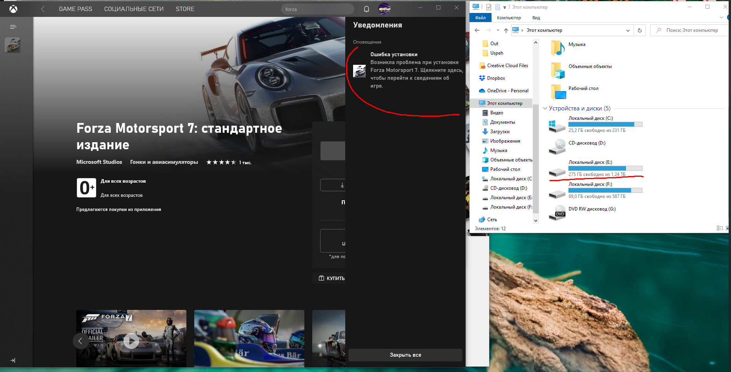731x372 pixels.
Task: Select the Музыка folder in the main pane
Action: click(569, 48)
